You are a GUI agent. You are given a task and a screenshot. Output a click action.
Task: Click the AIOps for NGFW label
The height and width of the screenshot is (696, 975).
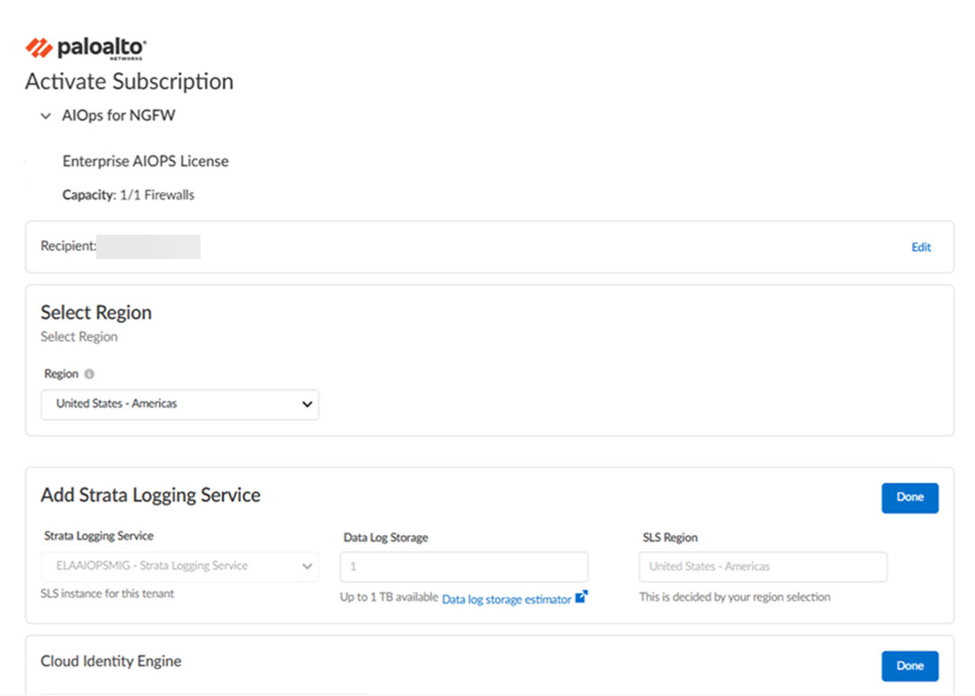click(x=119, y=116)
